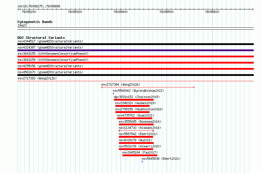
Task: Click the Cytogenetic Bands track title
Action: tap(35, 22)
